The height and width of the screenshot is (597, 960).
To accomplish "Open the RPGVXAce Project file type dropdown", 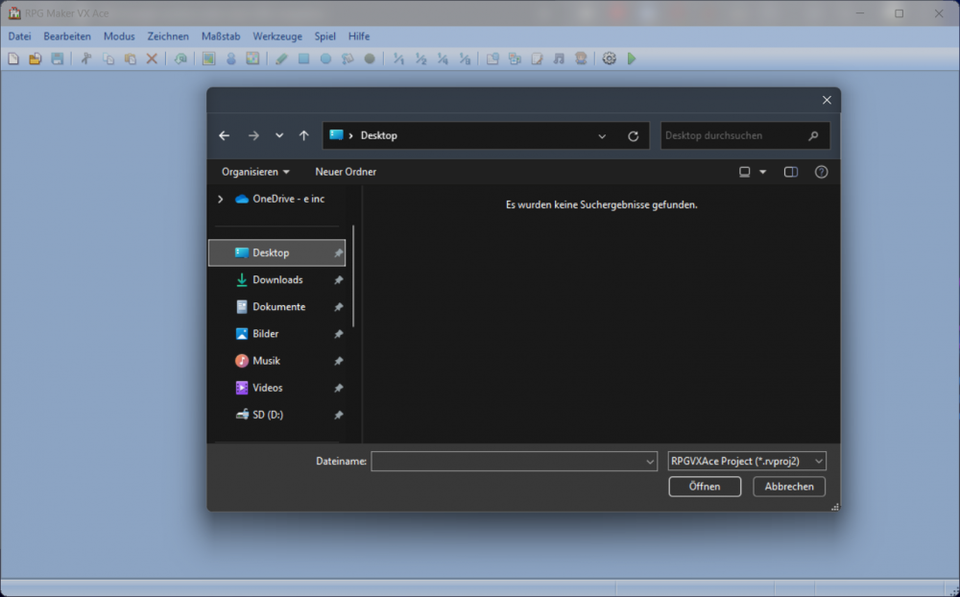I will click(x=747, y=462).
